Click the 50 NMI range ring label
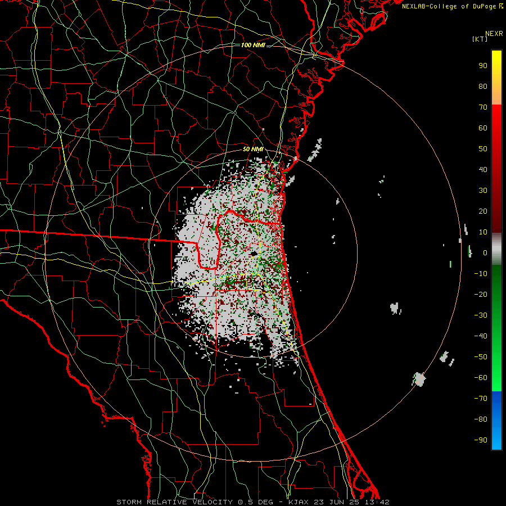 (x=253, y=149)
